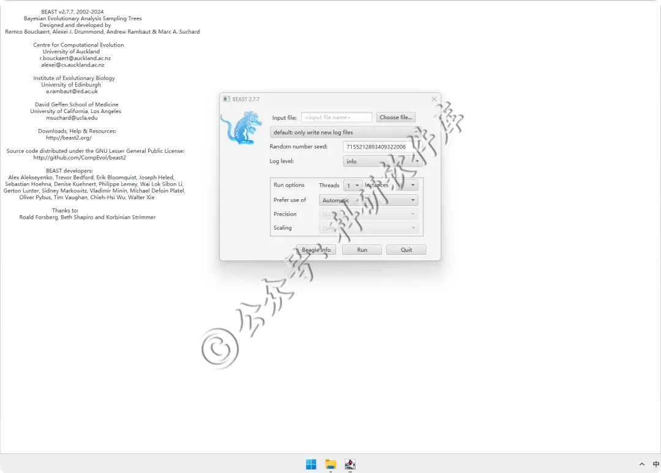661x473 pixels.
Task: Edit the Random number seed field
Action: tap(383, 147)
